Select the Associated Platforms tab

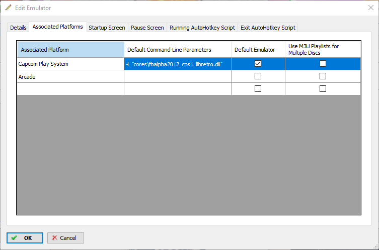click(x=57, y=27)
